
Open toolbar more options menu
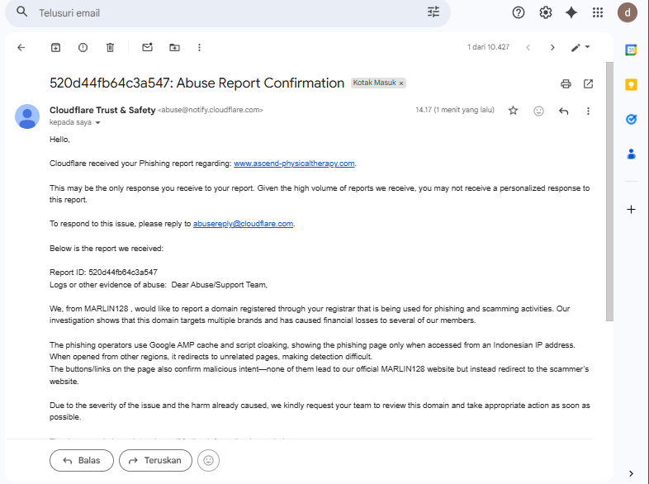click(200, 48)
